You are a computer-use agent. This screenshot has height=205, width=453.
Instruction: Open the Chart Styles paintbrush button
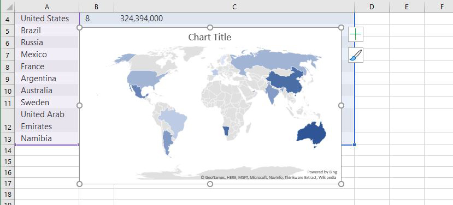(355, 55)
